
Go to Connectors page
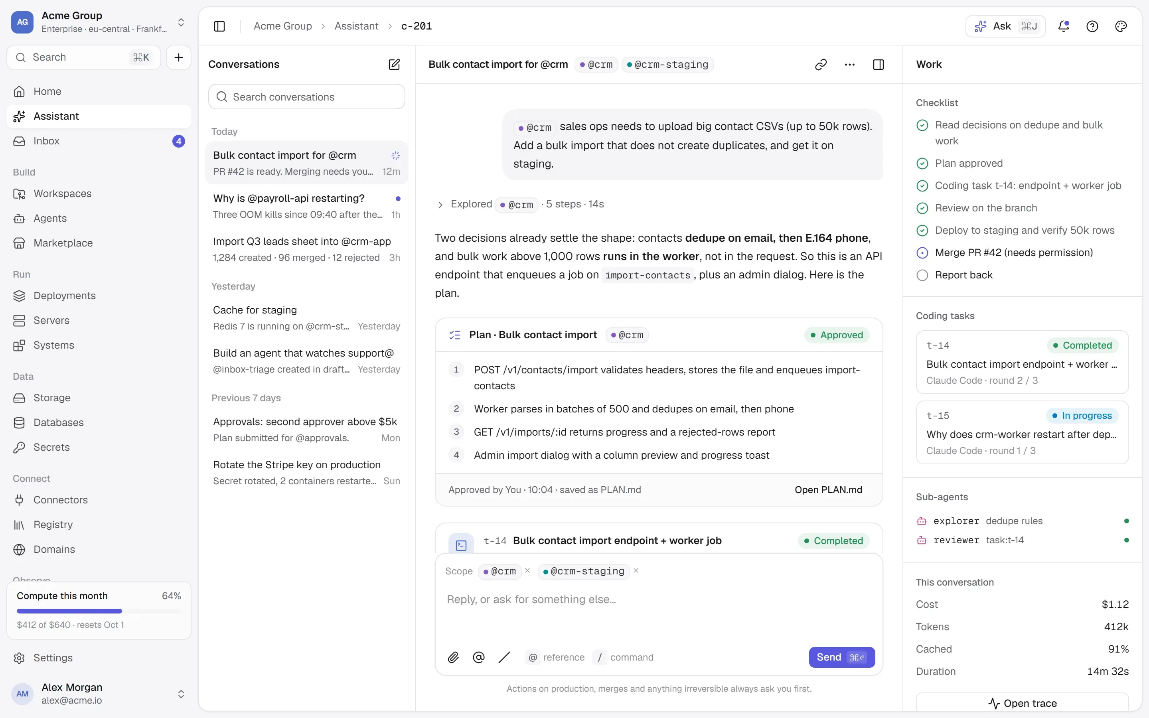point(99,499)
